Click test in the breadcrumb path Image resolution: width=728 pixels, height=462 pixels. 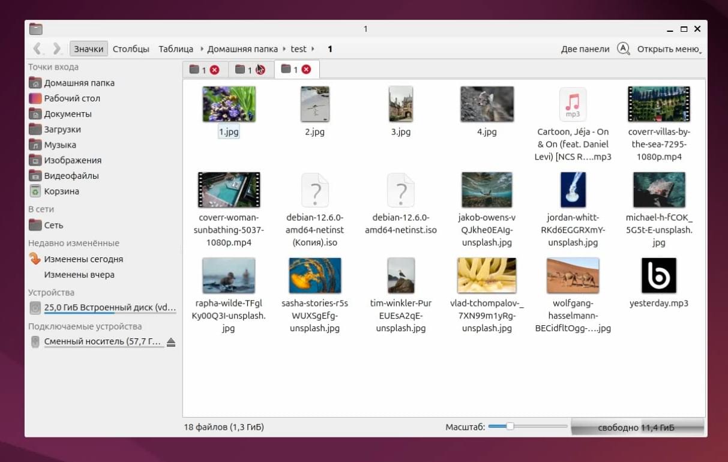pos(298,49)
